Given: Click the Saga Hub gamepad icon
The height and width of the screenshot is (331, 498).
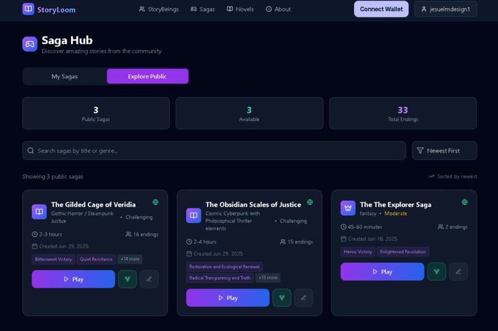Looking at the screenshot, I should point(30,44).
